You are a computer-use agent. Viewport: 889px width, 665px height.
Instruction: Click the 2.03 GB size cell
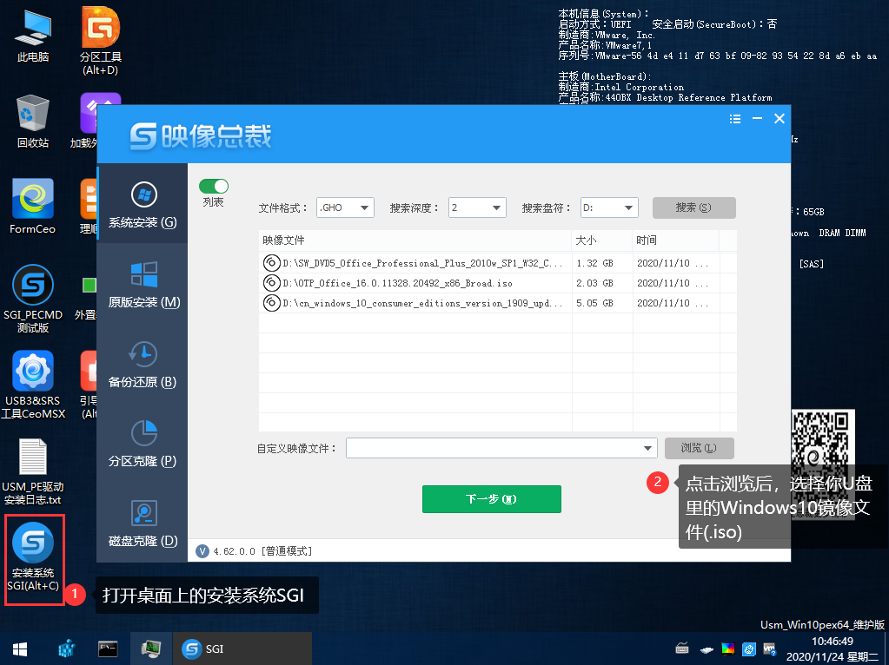(x=594, y=283)
